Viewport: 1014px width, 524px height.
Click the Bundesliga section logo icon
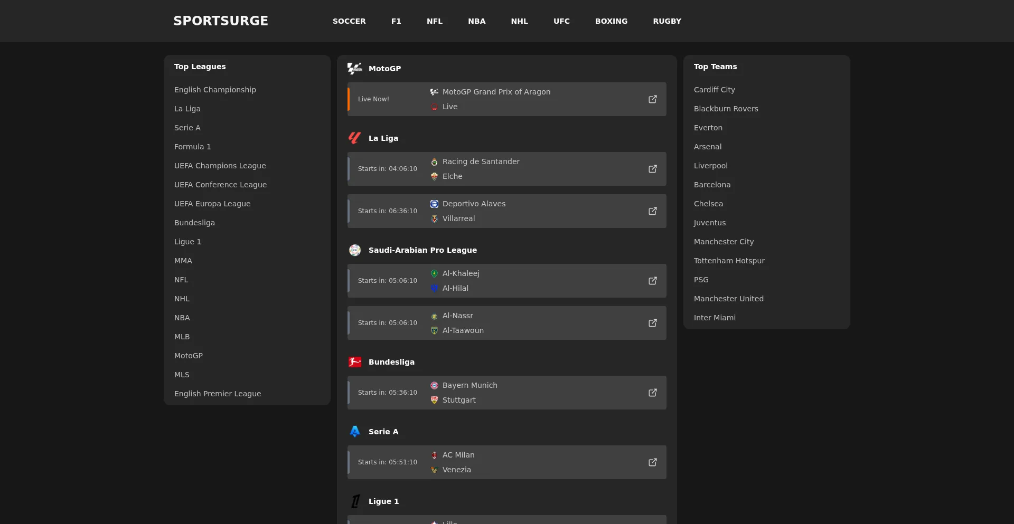[355, 362]
